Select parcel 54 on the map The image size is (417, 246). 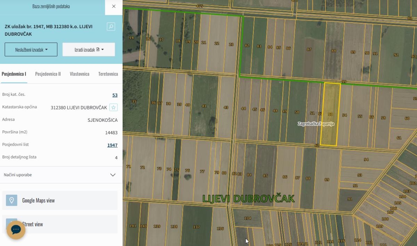click(344, 115)
